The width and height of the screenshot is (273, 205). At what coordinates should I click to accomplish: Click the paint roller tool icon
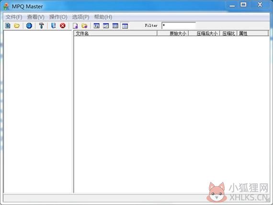[42, 26]
